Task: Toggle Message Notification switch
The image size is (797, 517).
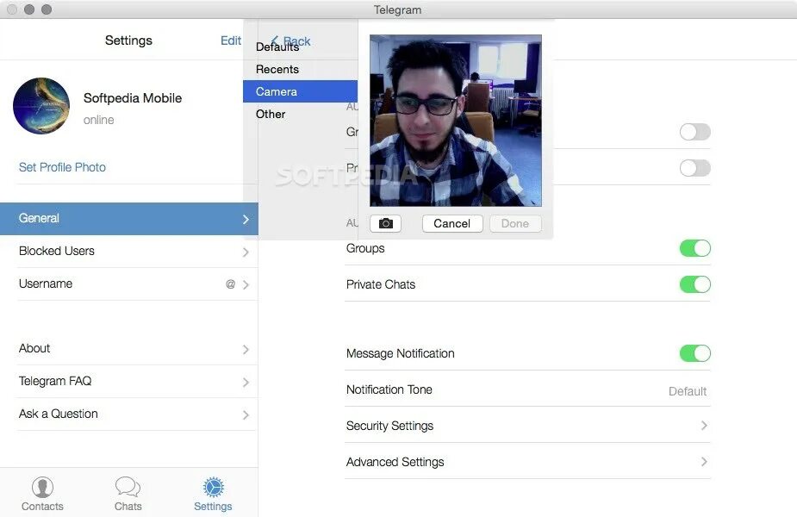Action: click(x=694, y=353)
